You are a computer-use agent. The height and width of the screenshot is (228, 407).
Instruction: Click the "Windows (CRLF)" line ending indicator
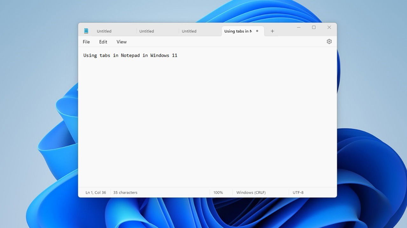point(251,192)
